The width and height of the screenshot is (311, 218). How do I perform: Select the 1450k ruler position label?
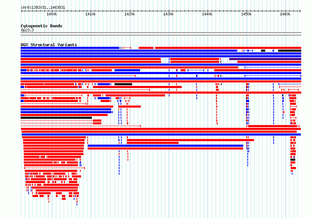click(246, 14)
